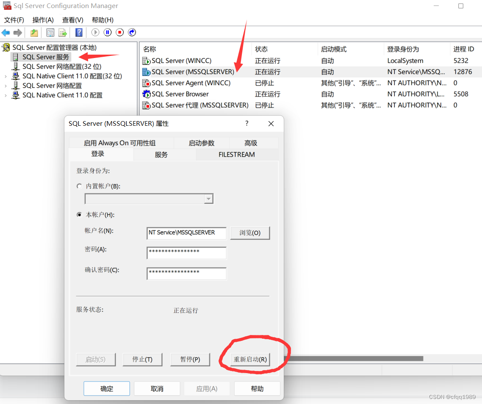482x404 pixels.
Task: Click the 浏览(O) button
Action: tap(250, 233)
